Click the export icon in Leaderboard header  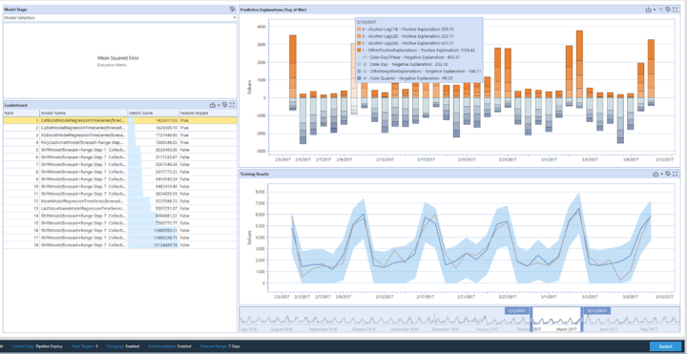213,105
